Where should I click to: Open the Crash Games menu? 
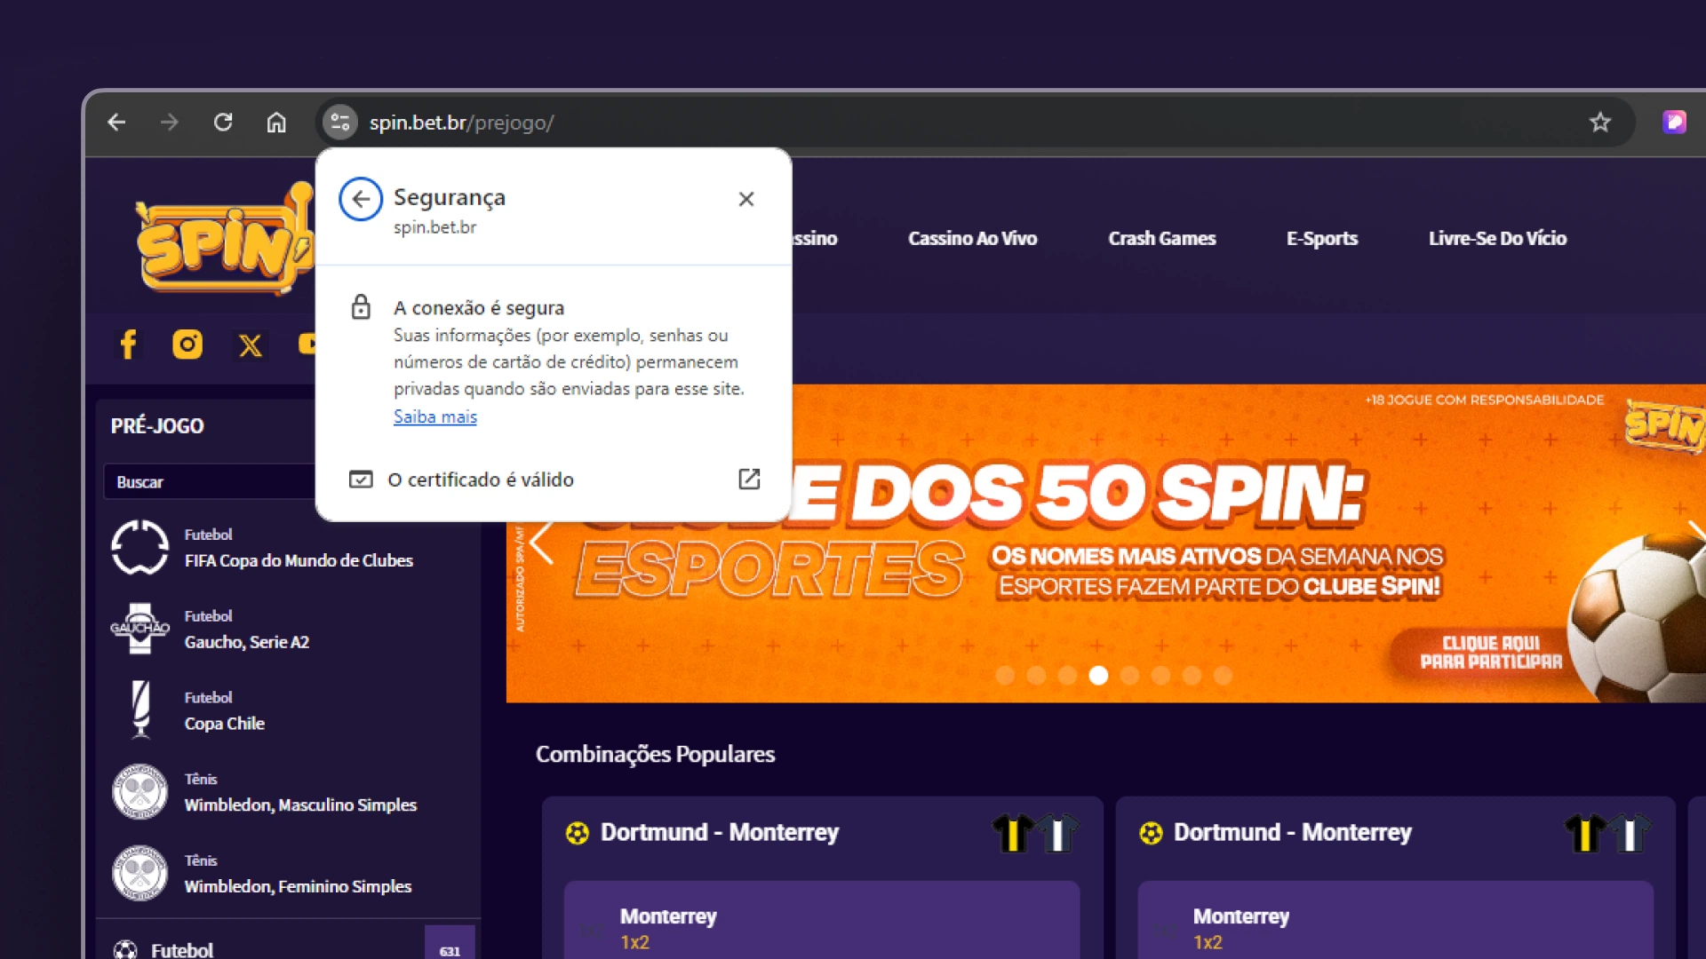1161,238
